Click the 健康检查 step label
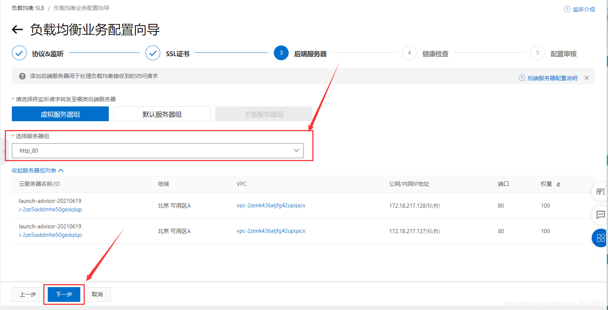Image resolution: width=608 pixels, height=310 pixels. point(436,54)
